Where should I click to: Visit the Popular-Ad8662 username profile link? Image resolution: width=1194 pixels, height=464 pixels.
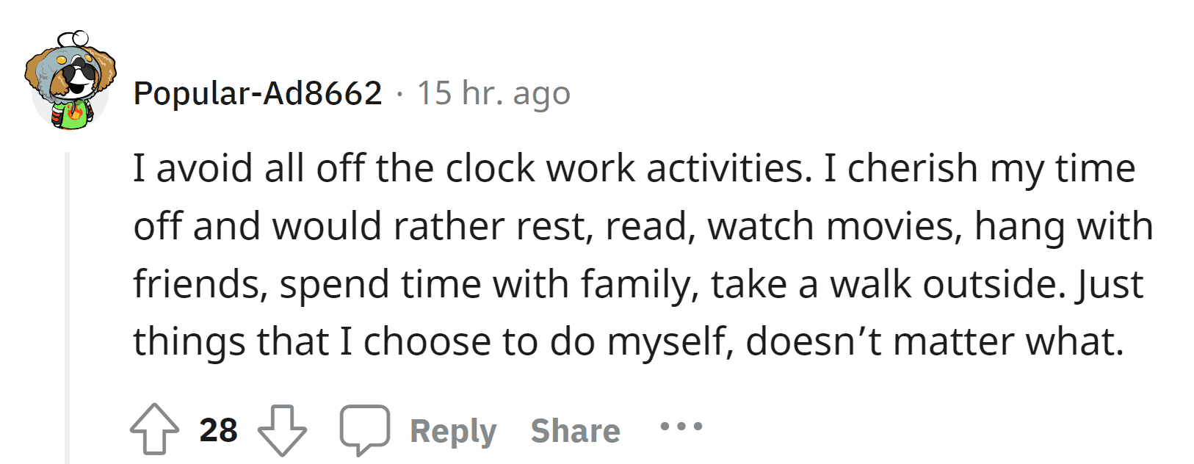(258, 93)
